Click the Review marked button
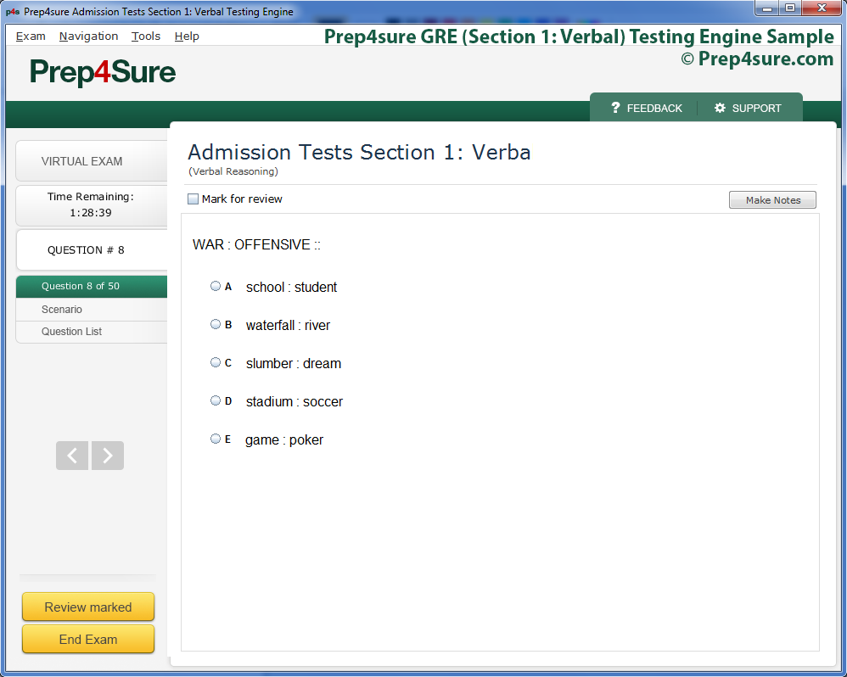 (x=88, y=607)
